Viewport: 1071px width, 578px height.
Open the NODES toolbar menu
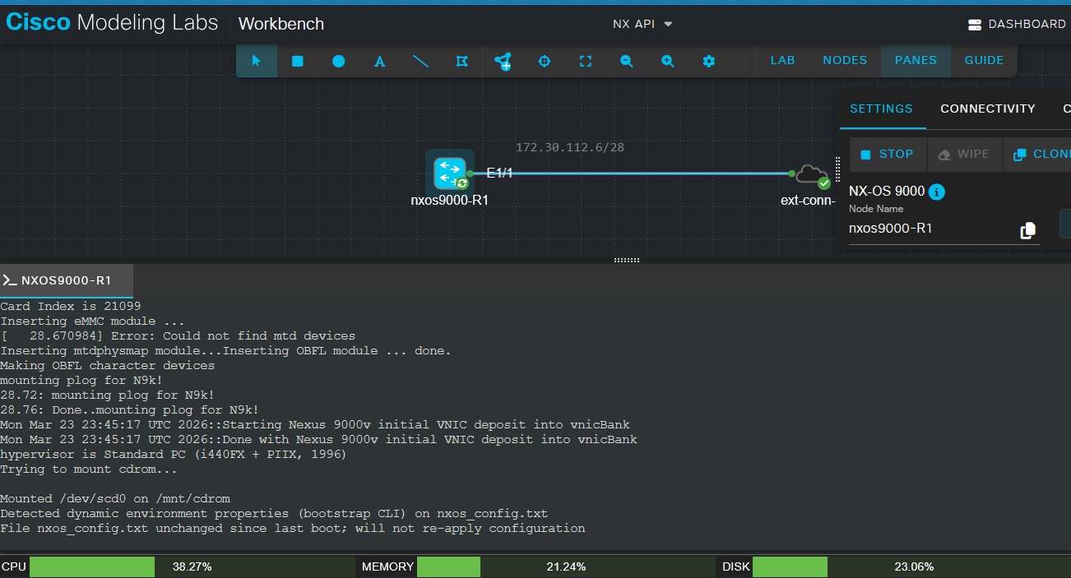click(x=845, y=60)
